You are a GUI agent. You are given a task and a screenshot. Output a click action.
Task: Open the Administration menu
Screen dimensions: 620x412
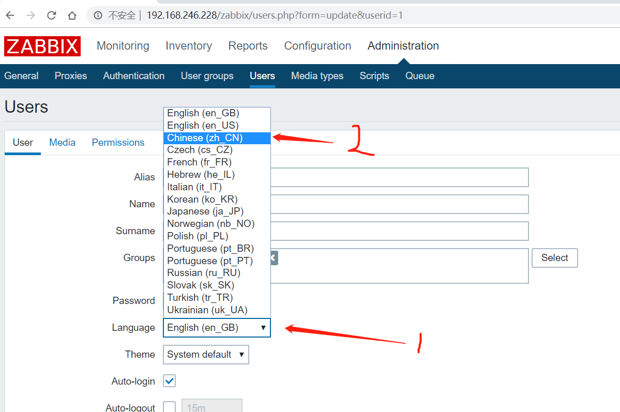[x=403, y=46]
